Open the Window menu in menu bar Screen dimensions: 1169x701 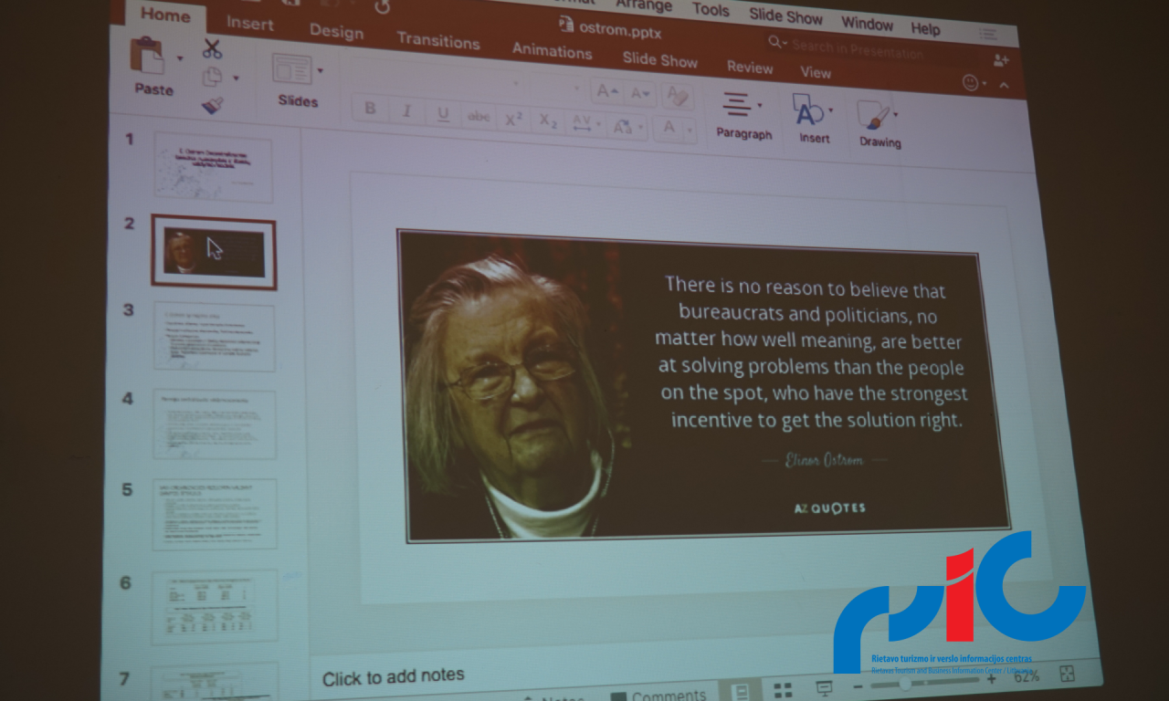pos(867,23)
